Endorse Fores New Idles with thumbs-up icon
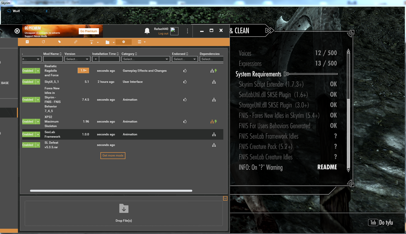The height and width of the screenshot is (234, 406). (185, 100)
